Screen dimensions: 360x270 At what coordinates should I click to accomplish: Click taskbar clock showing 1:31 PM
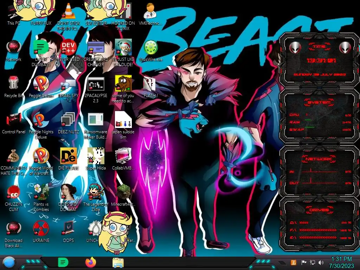point(341,262)
